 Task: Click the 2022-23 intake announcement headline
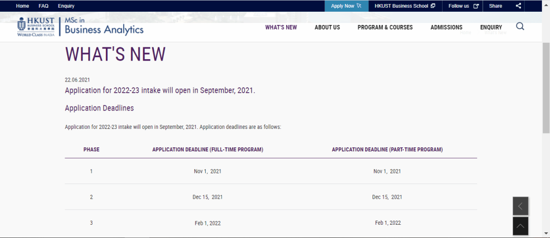pyautogui.click(x=160, y=90)
